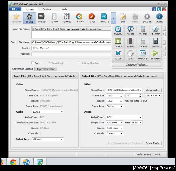Image resolution: width=176 pixels, height=171 pixels.
Task: Open the About help icon
Action: click(x=159, y=18)
